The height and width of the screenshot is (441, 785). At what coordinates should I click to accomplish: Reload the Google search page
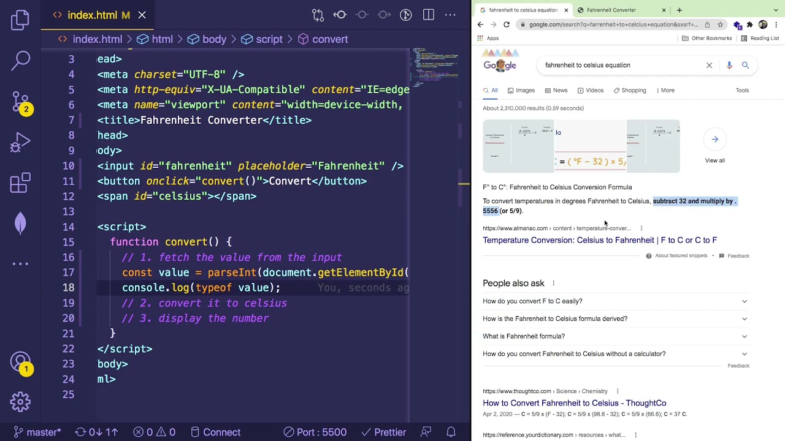click(507, 24)
